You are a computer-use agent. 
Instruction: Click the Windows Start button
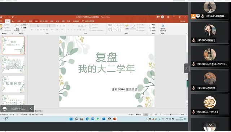[x=71, y=119]
